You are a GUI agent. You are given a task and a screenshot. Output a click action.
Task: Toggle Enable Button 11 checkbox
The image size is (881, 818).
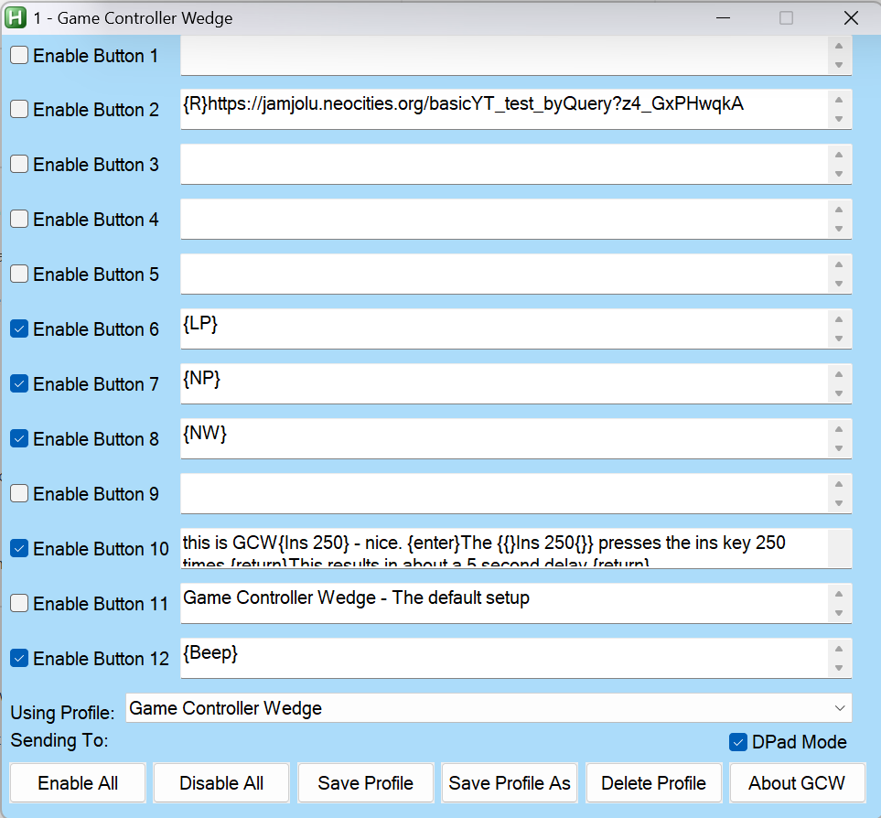tap(19, 604)
